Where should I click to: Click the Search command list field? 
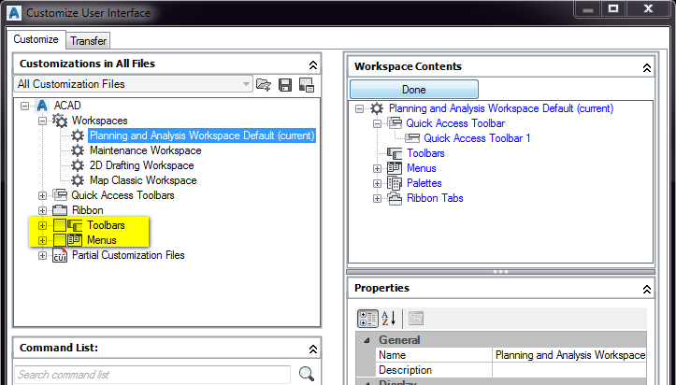[152, 374]
